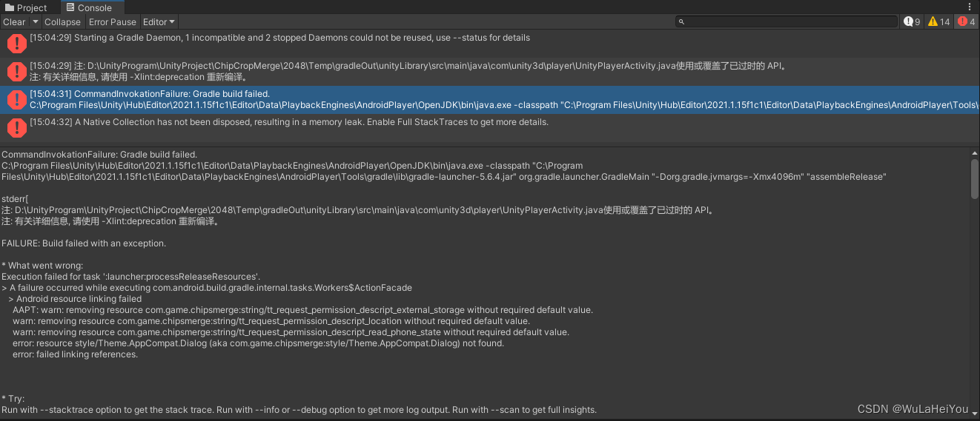
Task: Toggle error messages filter showing 4
Action: (x=967, y=22)
